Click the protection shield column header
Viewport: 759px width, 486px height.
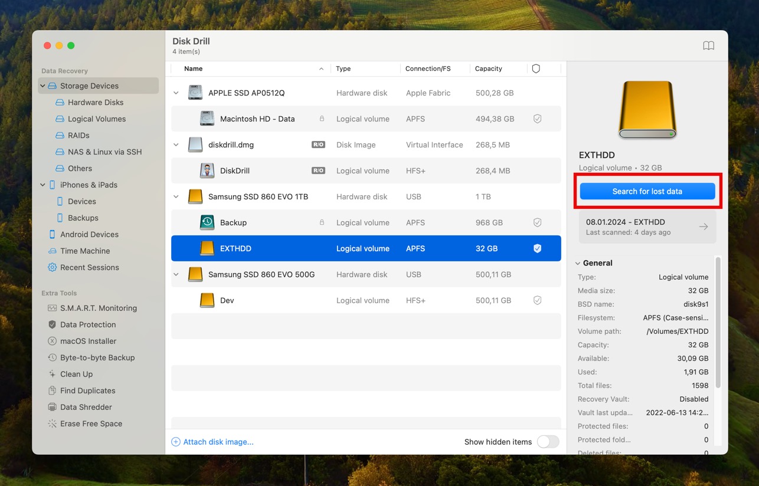tap(536, 68)
